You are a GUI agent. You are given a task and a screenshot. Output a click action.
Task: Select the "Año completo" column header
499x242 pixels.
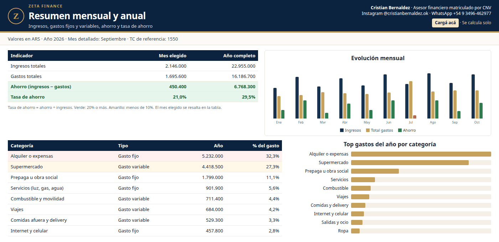tap(239, 56)
